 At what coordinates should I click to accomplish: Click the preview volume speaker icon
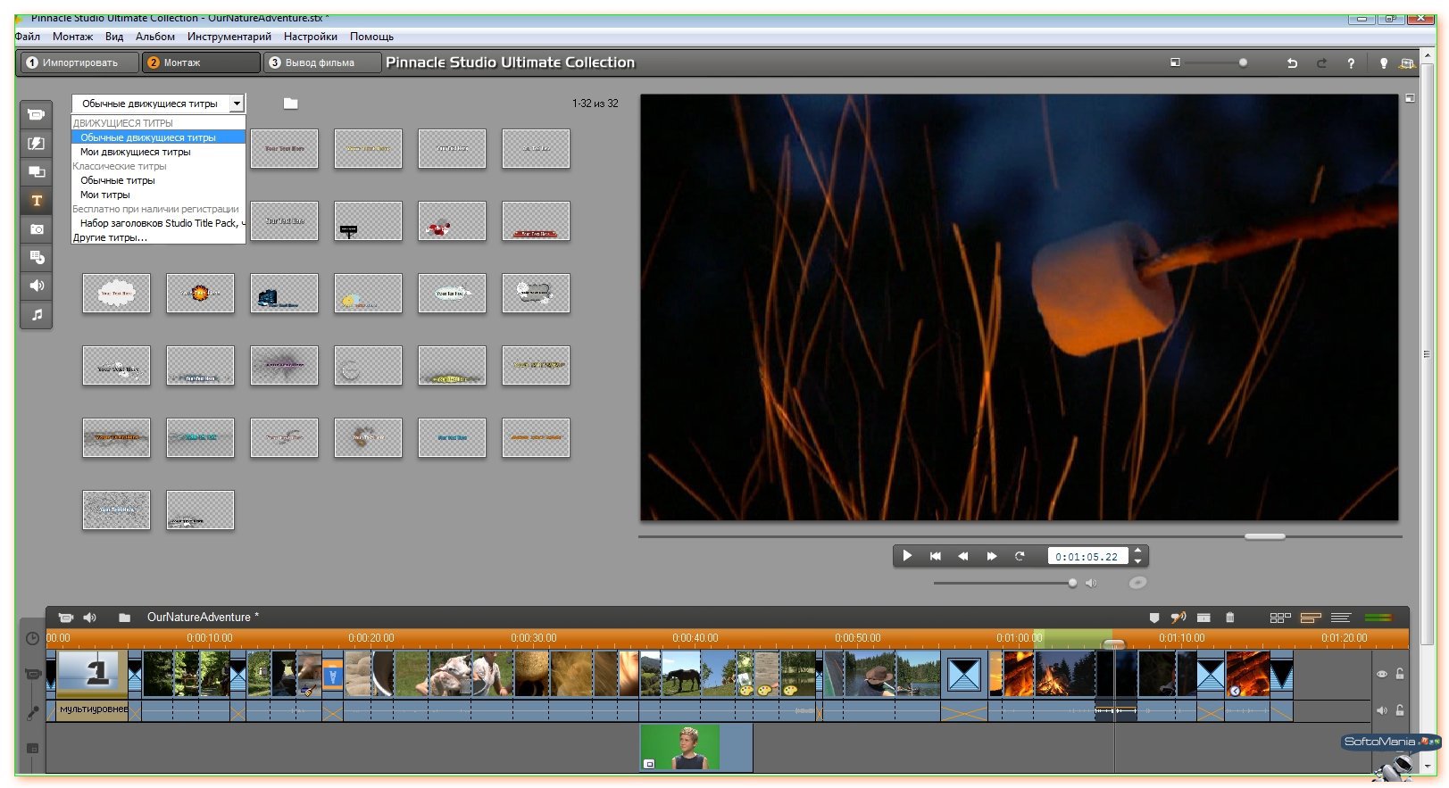[1091, 583]
